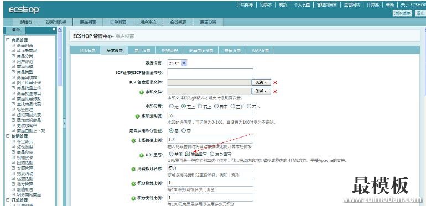
Task: Click the sidebar vertical scrollbar
Action: coord(60,60)
